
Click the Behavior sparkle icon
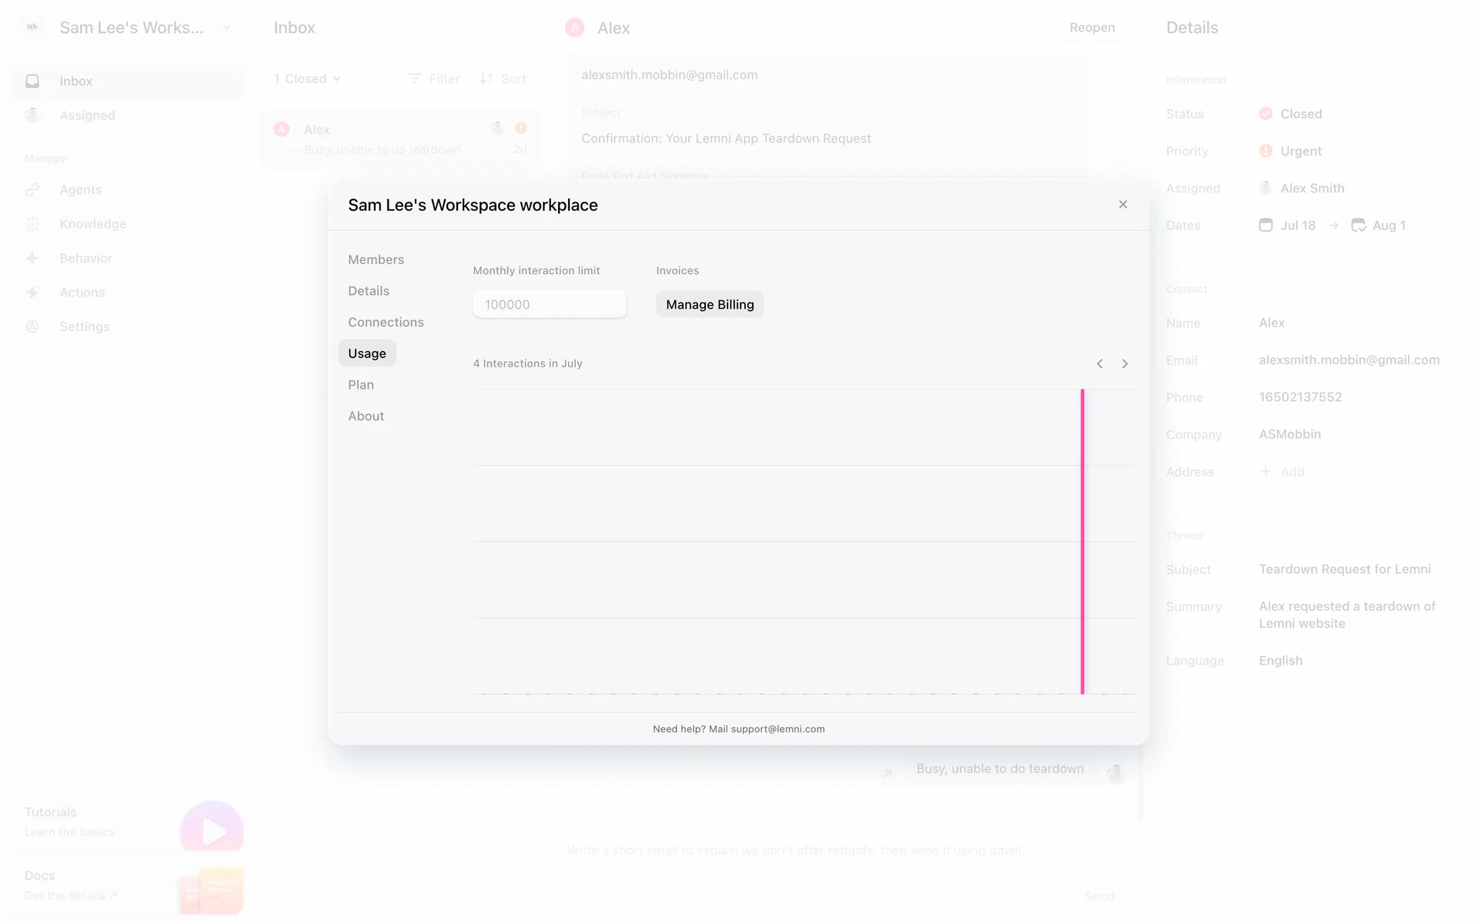[32, 259]
